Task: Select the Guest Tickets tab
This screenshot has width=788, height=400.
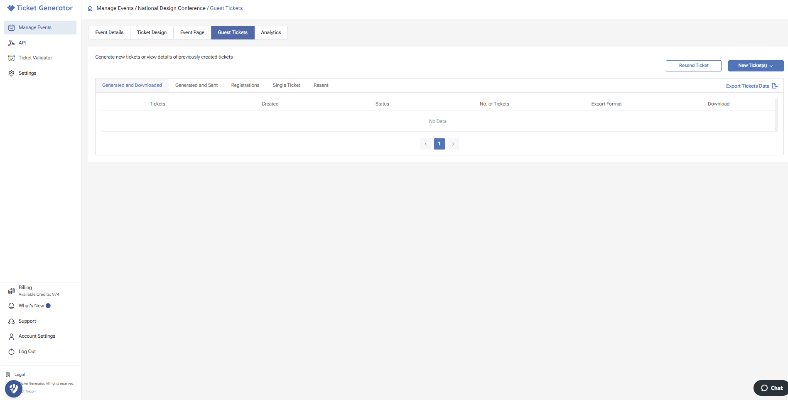Action: point(233,32)
